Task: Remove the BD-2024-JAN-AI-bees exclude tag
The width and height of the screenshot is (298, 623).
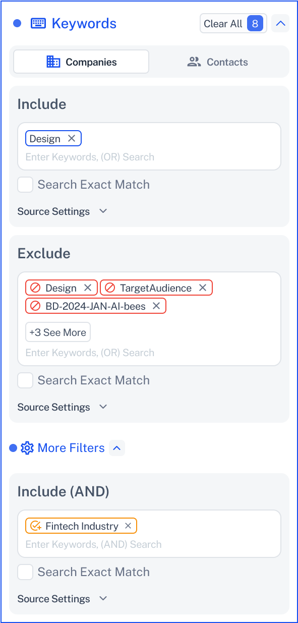Action: (x=156, y=306)
